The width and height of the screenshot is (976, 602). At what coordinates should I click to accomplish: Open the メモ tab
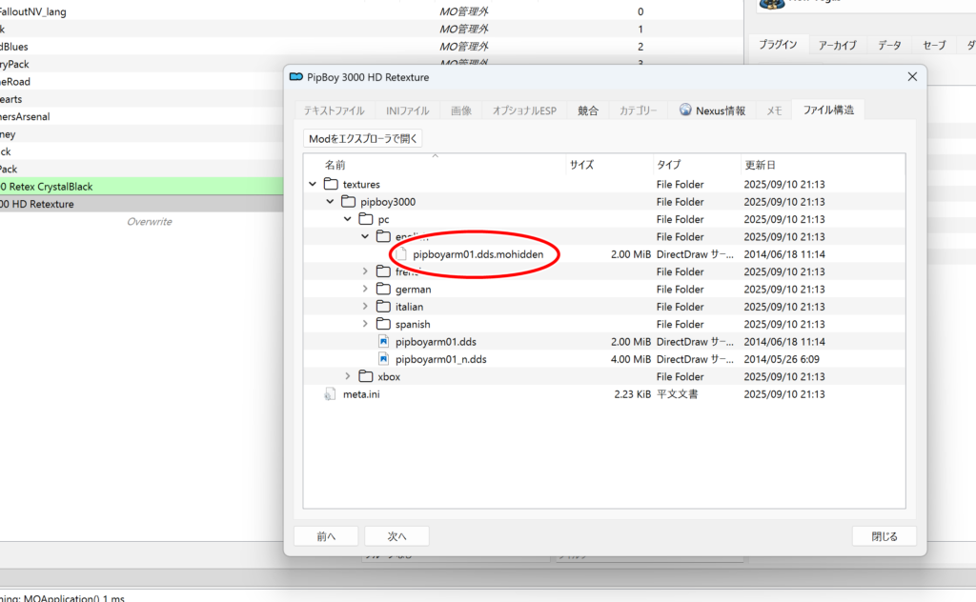point(775,110)
